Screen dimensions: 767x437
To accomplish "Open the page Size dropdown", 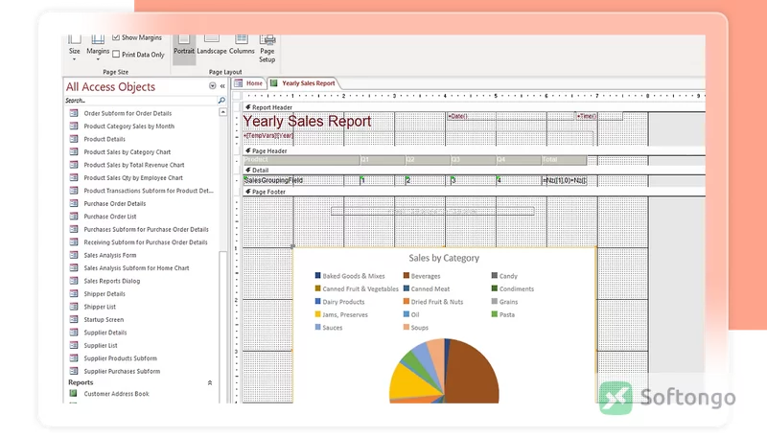I will point(75,48).
